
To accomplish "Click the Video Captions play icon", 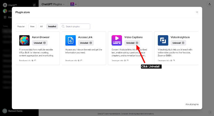I will (117, 40).
